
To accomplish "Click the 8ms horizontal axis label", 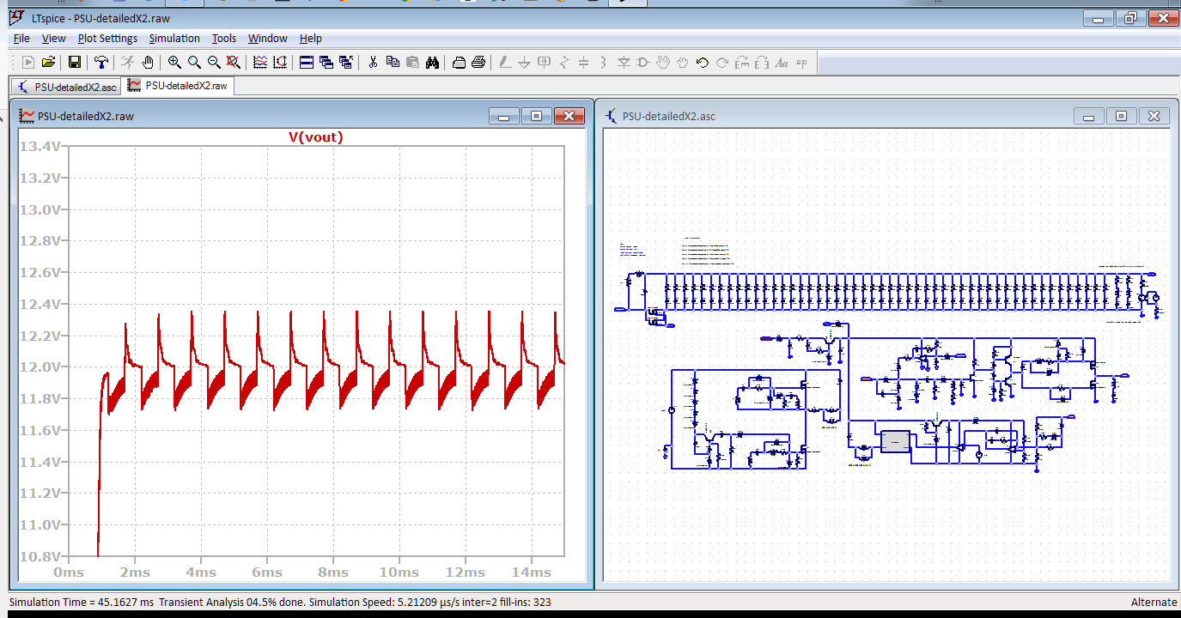I will [x=332, y=572].
